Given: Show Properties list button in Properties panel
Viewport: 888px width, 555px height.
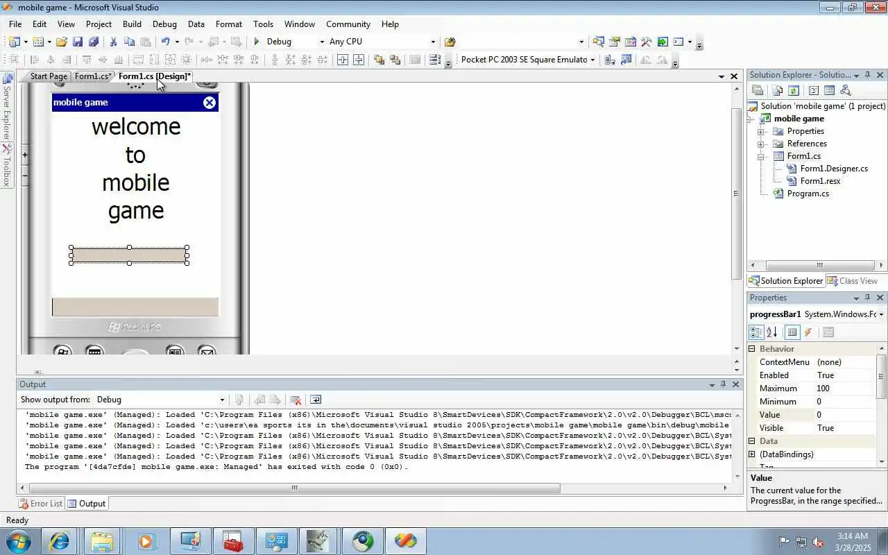Looking at the screenshot, I should [x=792, y=332].
